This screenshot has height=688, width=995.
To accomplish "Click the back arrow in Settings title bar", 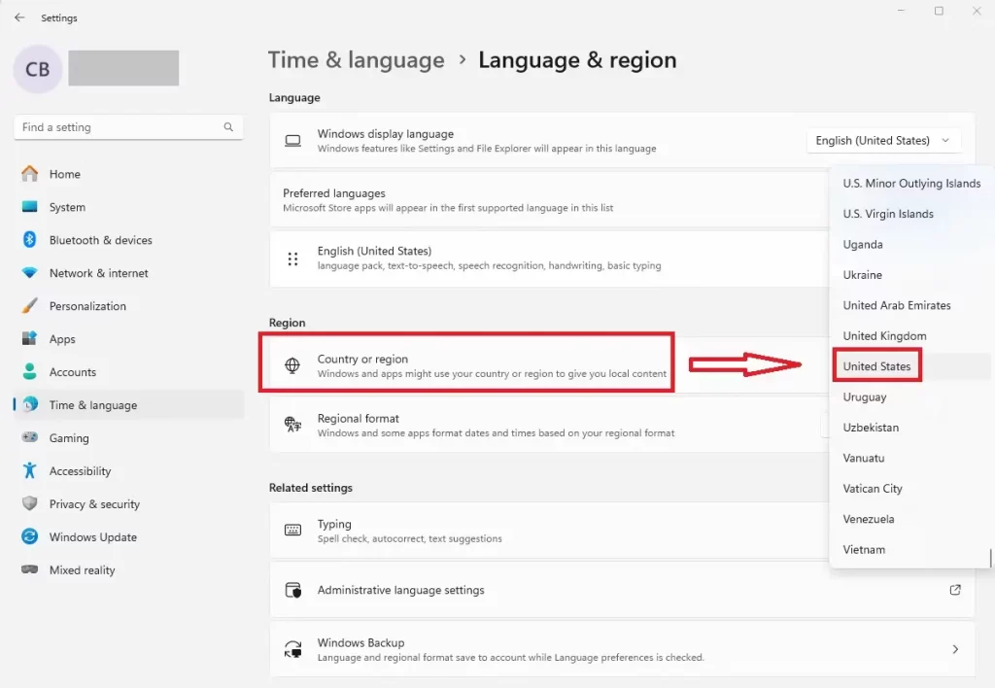I will [x=19, y=17].
